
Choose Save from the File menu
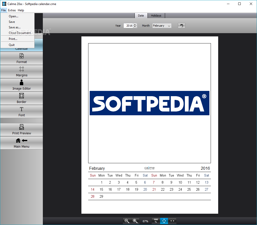[17, 22]
